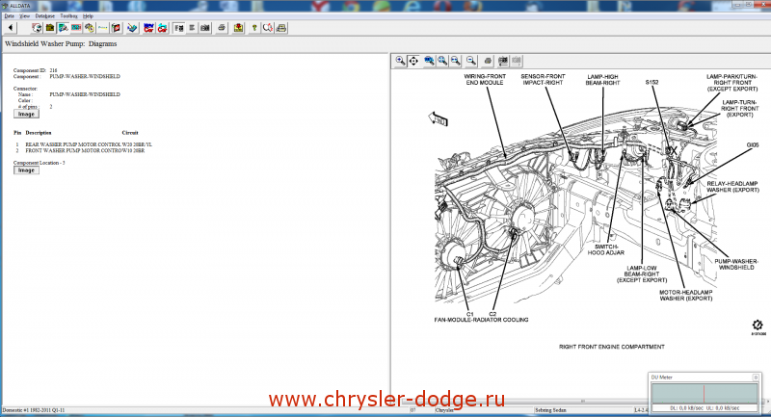
Task: Click Image button under Component Location
Action: pos(26,170)
